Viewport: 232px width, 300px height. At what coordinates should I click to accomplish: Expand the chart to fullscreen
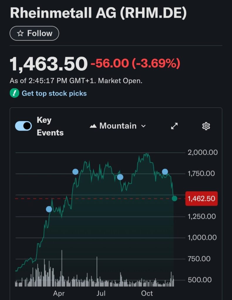[x=175, y=126]
